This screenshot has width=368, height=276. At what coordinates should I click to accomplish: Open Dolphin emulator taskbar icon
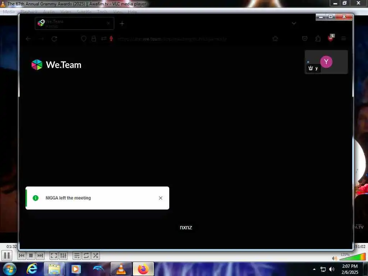[98, 269]
